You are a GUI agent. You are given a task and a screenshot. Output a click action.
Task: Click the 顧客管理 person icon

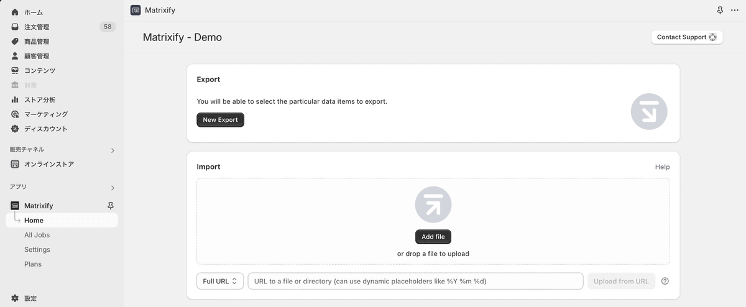(15, 56)
